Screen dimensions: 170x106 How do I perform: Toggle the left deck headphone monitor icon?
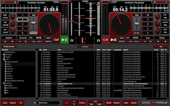pos(72,40)
